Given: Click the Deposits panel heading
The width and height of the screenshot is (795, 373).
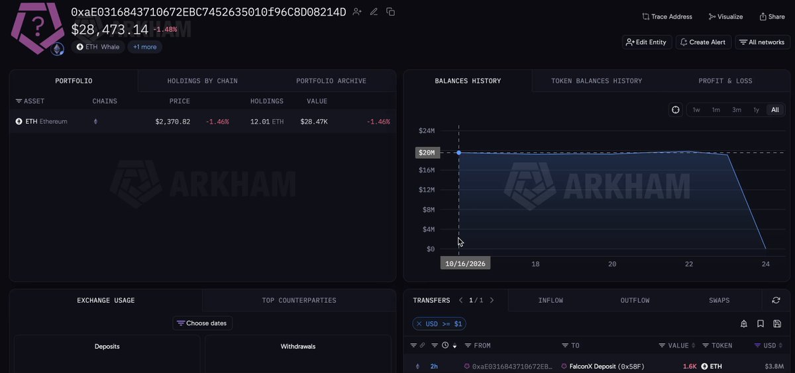Looking at the screenshot, I should coord(107,347).
